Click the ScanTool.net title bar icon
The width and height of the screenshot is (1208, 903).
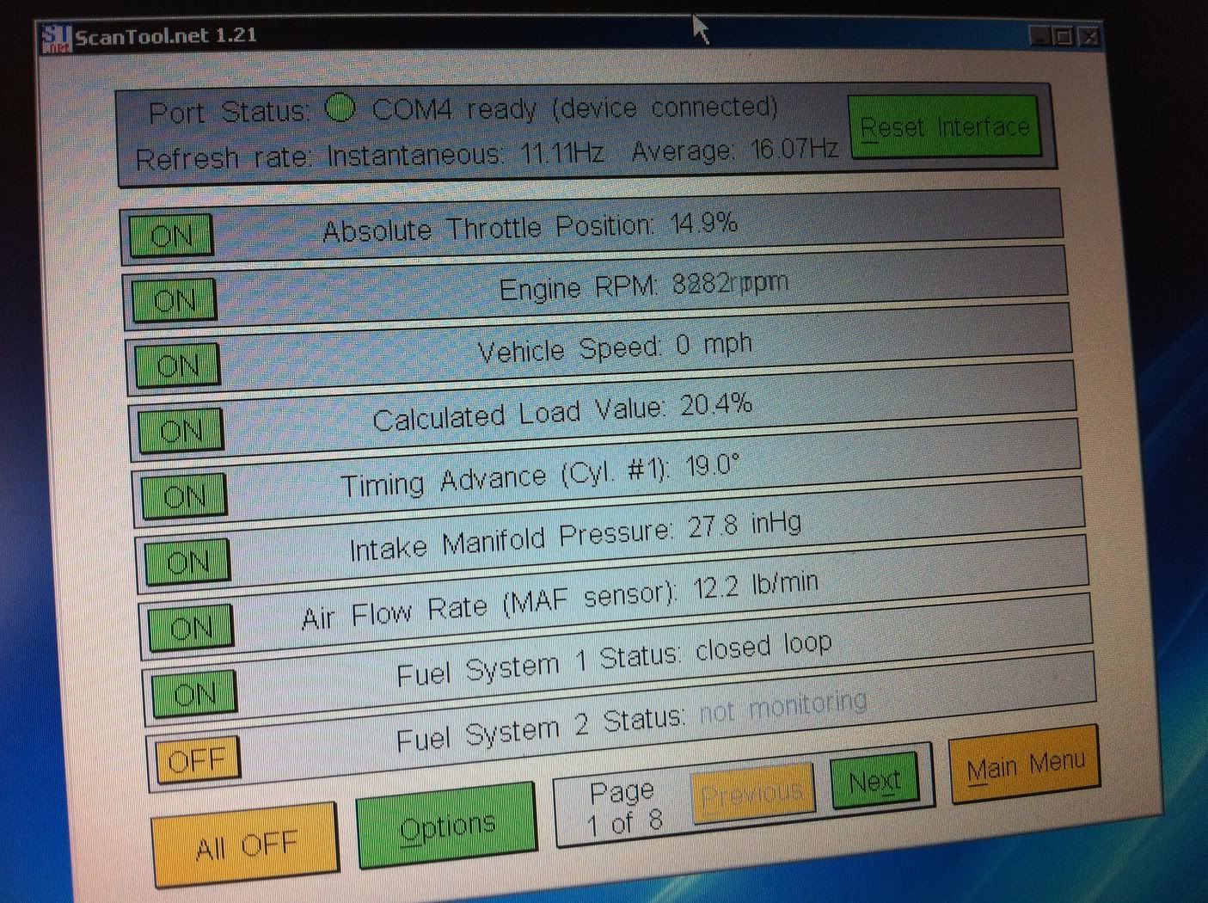[x=57, y=40]
